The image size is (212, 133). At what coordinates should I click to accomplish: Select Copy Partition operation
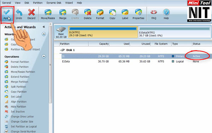[19, 92]
